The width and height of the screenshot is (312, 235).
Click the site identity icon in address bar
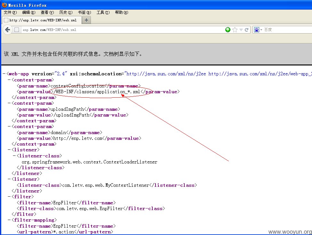point(17,30)
